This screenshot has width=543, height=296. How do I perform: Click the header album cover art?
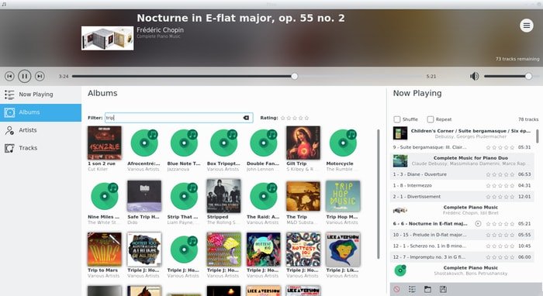pos(107,38)
